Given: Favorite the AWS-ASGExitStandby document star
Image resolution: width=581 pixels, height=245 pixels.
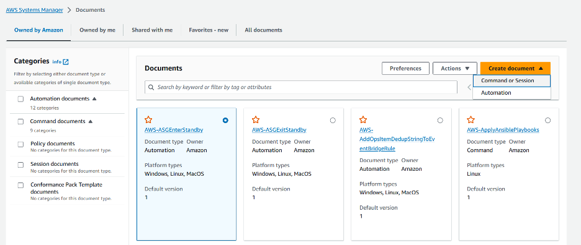Looking at the screenshot, I should (256, 120).
